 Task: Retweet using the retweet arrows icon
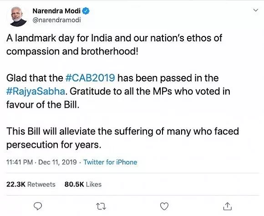tap(101, 206)
